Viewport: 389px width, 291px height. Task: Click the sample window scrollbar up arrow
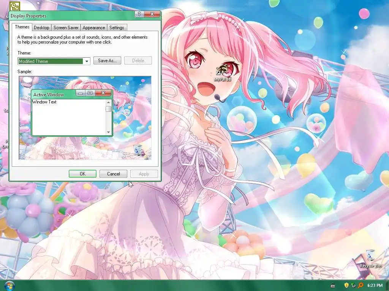coord(108,102)
